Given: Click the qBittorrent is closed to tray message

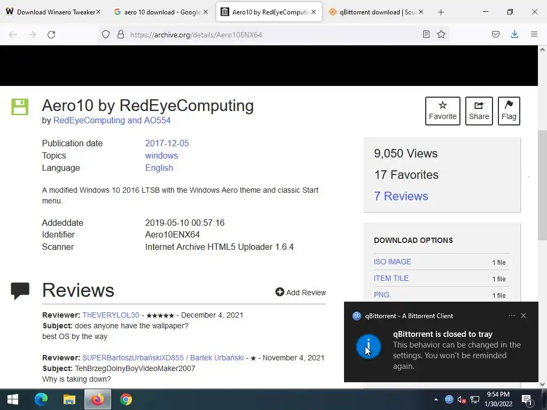Looking at the screenshot, I should [443, 334].
